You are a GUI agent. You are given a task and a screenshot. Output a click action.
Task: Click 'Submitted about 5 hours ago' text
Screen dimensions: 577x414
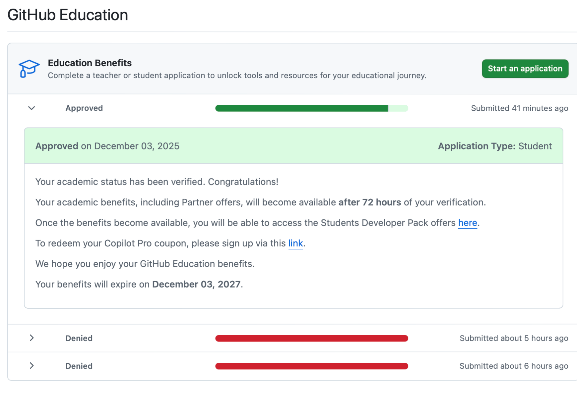[x=514, y=338]
